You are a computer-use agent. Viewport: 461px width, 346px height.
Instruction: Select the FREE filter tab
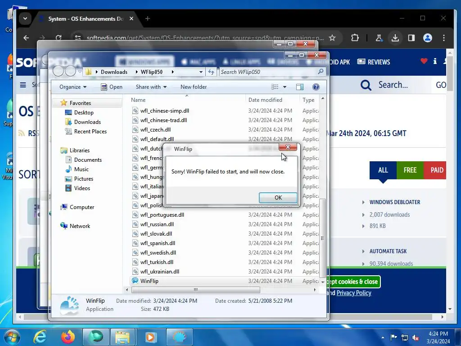[410, 170]
